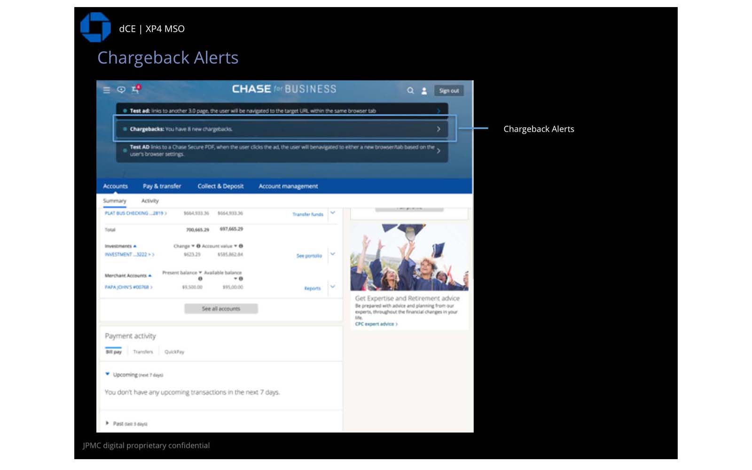Expand options for PLAT BUS CHECKING row

pos(333,213)
